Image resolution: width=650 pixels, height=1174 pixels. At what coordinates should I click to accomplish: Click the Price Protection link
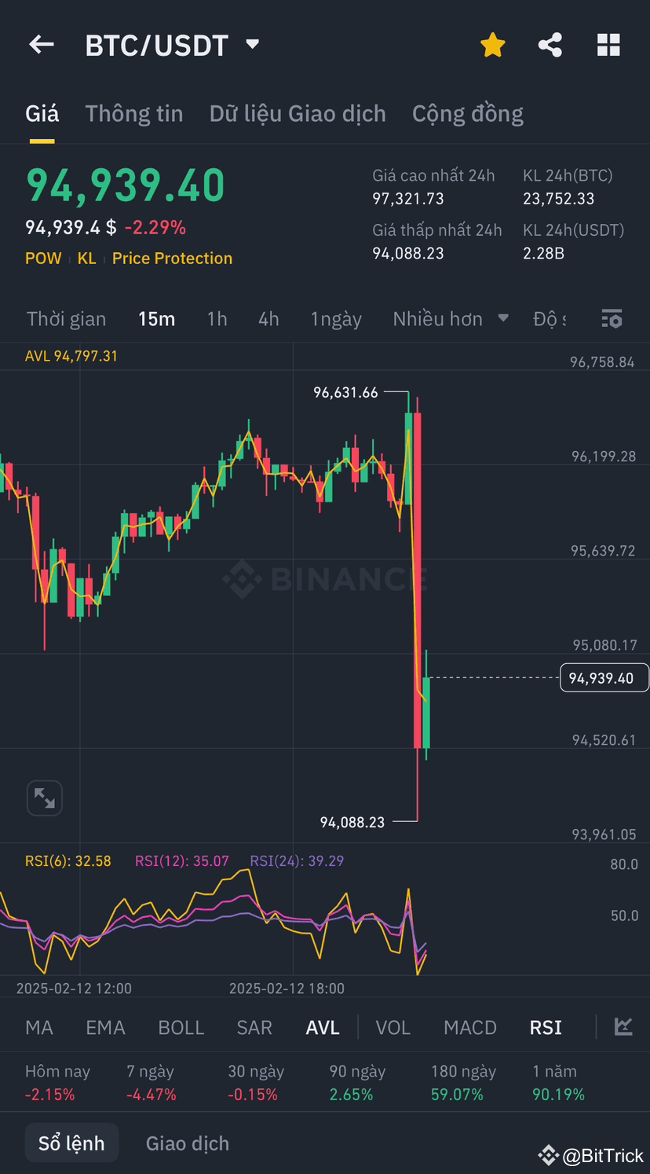point(172,258)
